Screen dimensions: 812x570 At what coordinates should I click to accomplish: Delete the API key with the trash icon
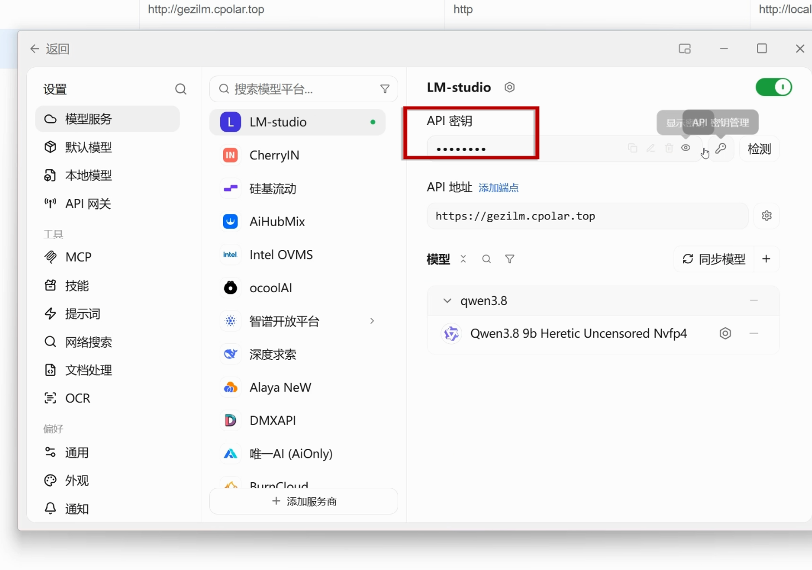(669, 148)
